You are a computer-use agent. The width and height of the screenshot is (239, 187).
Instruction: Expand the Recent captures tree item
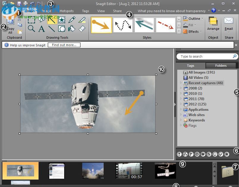(x=181, y=83)
